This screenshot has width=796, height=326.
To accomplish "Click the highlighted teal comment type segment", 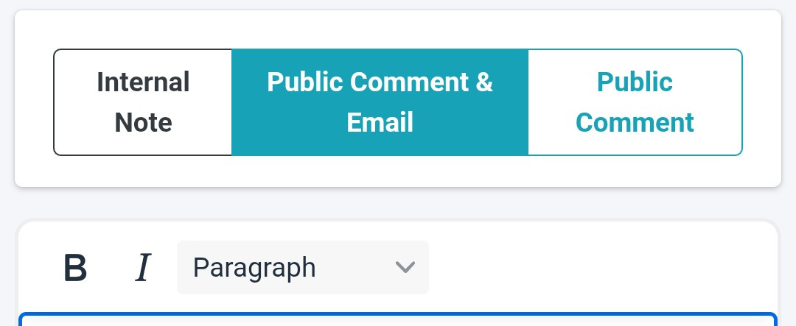I will (380, 102).
